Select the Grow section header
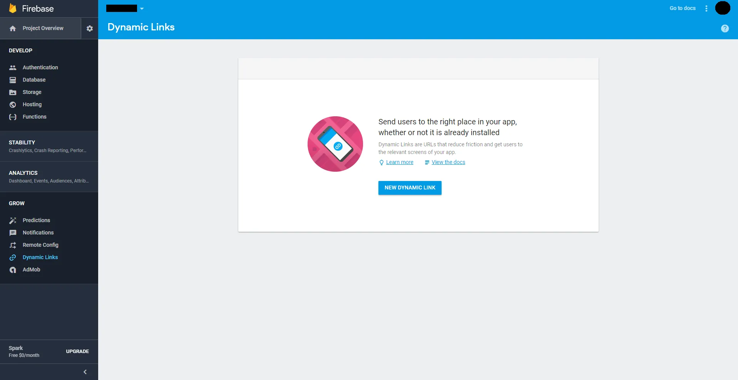The width and height of the screenshot is (738, 380). pyautogui.click(x=17, y=203)
